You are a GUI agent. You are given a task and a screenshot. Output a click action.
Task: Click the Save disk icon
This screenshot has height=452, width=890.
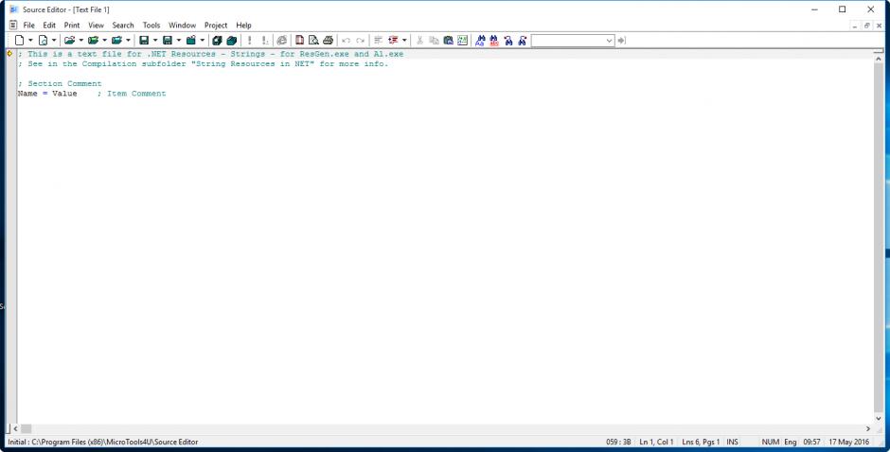click(144, 41)
